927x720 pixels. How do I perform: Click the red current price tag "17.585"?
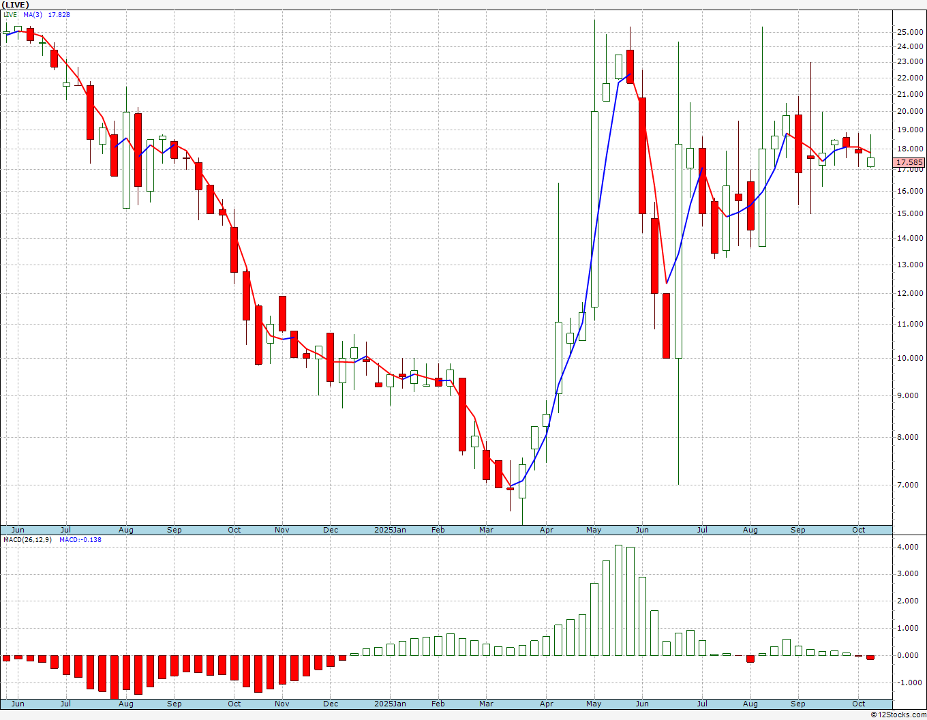[x=909, y=162]
